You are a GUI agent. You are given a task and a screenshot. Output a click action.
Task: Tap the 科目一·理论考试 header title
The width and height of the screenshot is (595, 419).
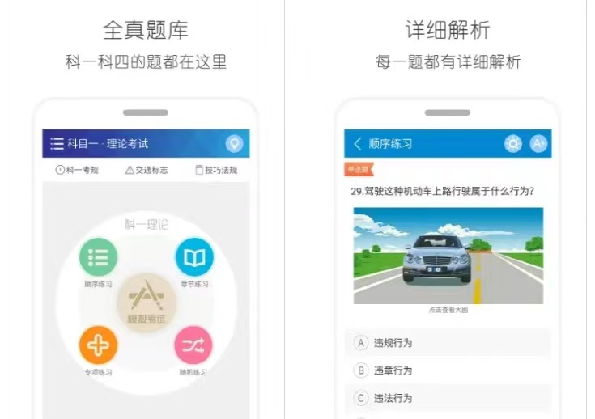[108, 144]
